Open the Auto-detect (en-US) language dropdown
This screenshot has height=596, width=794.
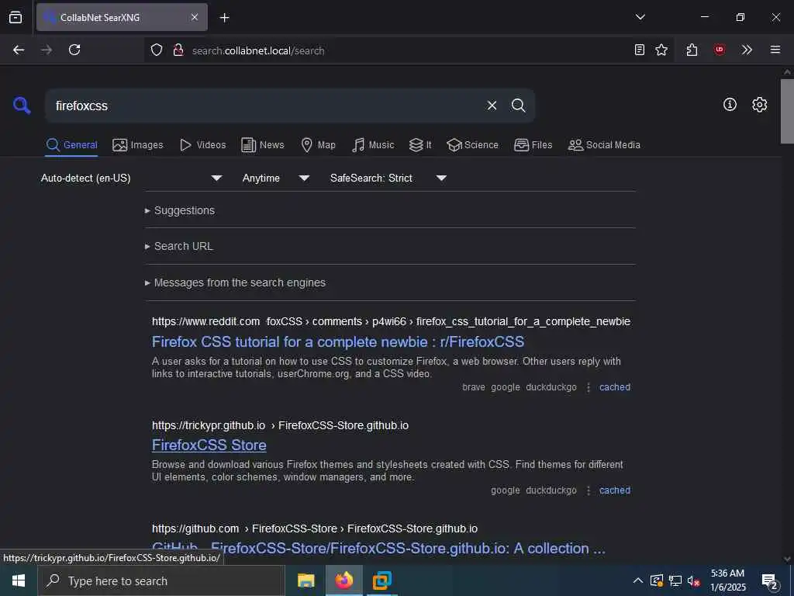(x=131, y=178)
